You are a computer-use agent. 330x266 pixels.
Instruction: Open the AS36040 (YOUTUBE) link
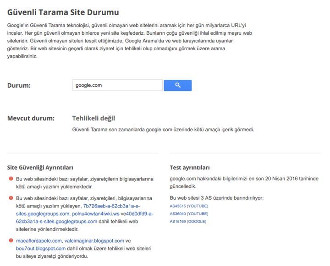click(189, 214)
